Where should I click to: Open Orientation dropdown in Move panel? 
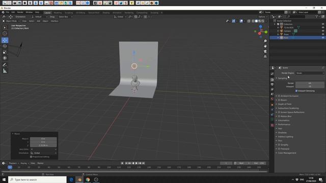(43, 153)
